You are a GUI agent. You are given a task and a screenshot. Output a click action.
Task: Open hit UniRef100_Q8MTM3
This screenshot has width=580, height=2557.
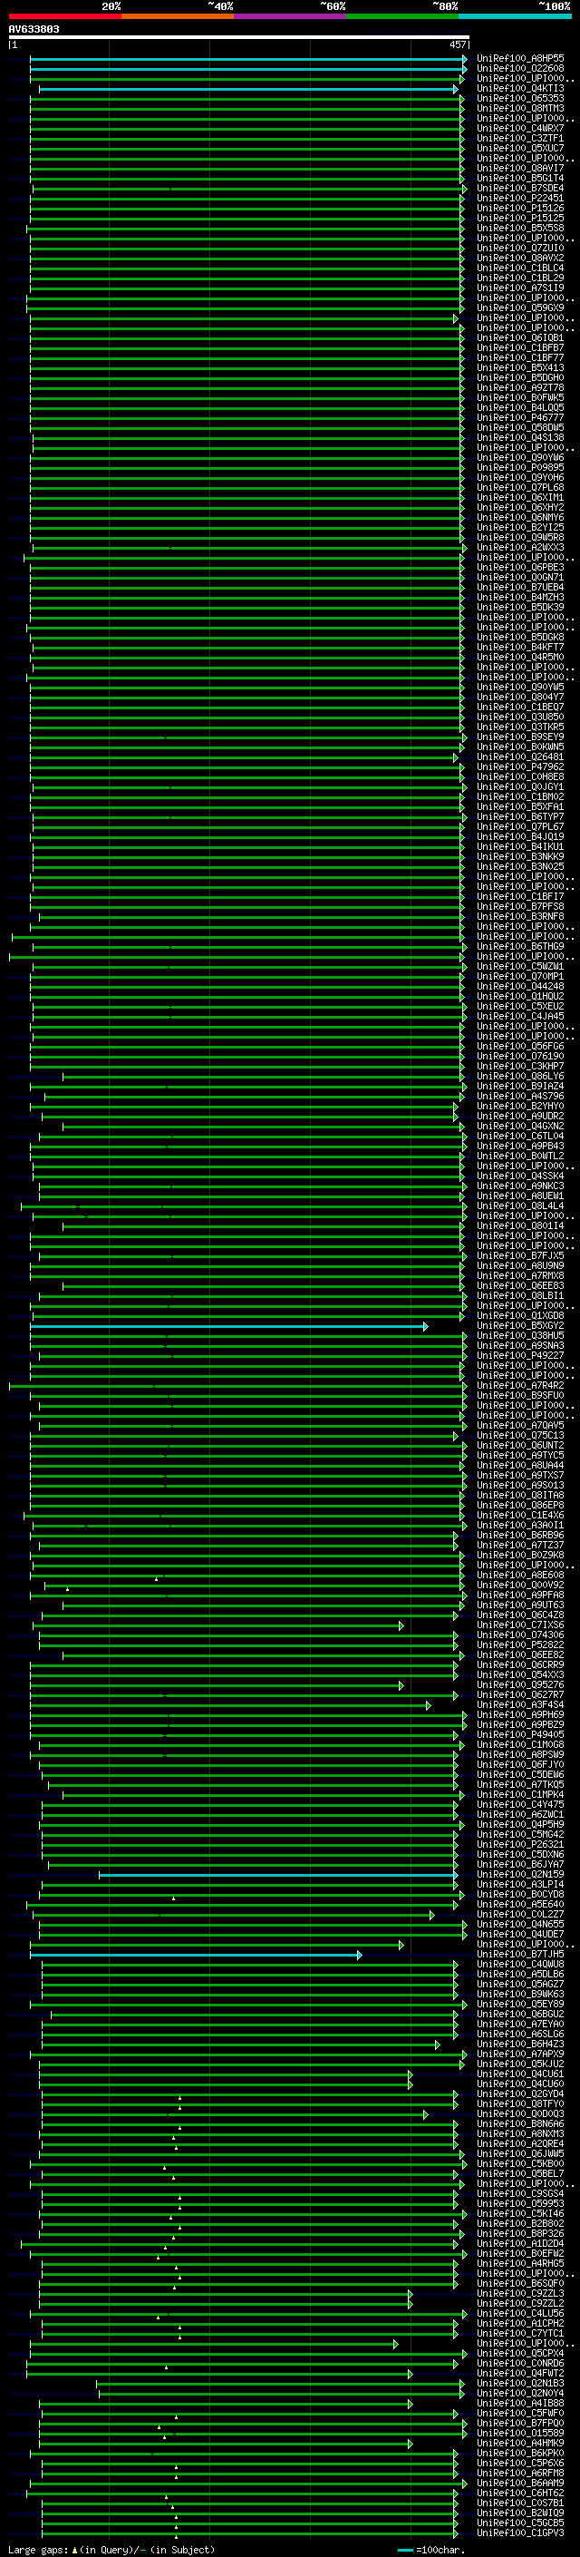519,108
